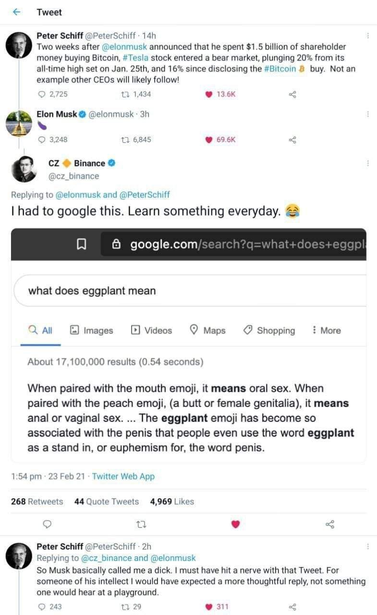Reply to Peter Schiff's top tweet
This screenshot has width=377, height=615.
point(41,94)
